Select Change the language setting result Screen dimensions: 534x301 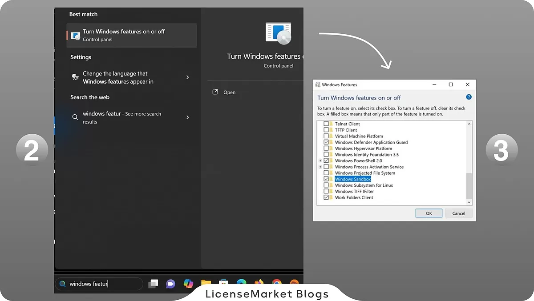point(132,77)
